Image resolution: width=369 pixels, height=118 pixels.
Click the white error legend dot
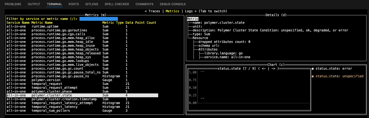(313, 69)
